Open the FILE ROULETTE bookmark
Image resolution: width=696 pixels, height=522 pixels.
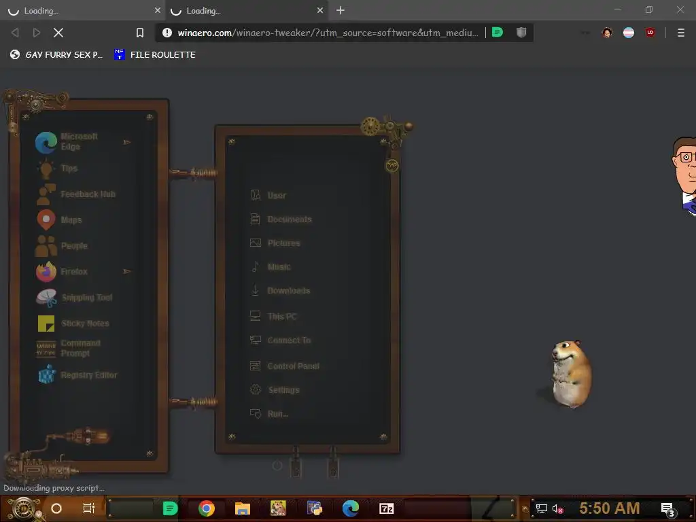155,54
